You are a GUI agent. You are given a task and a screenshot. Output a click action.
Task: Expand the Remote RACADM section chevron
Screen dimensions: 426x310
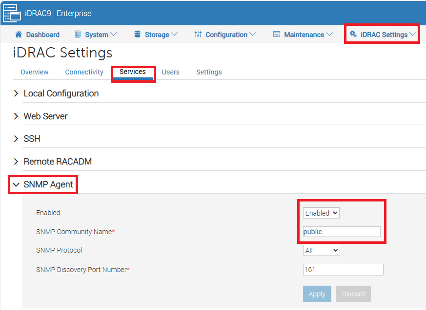coord(16,162)
